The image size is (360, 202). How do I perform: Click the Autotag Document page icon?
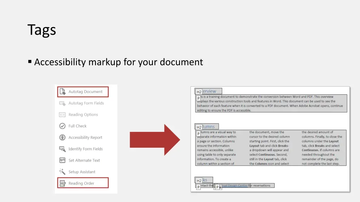pyautogui.click(x=62, y=92)
